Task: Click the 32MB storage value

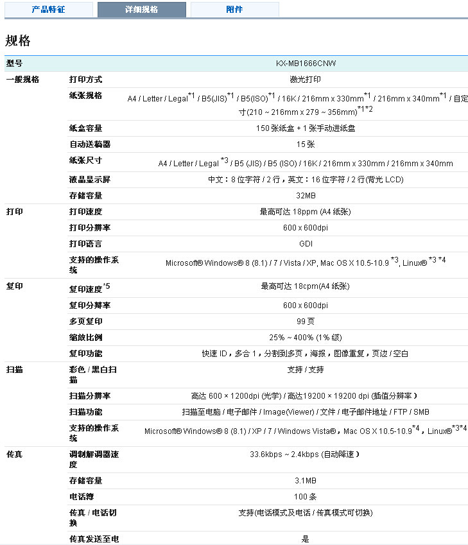Action: pos(306,195)
